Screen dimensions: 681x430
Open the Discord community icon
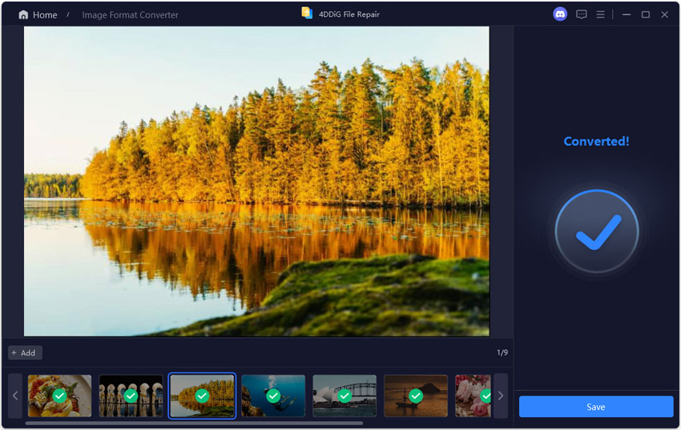pyautogui.click(x=560, y=14)
